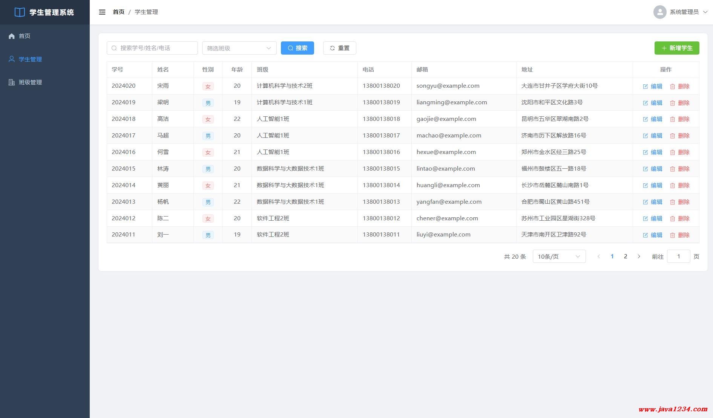The image size is (713, 418).
Task: Expand the 10条/页 page size selector
Action: coord(559,256)
